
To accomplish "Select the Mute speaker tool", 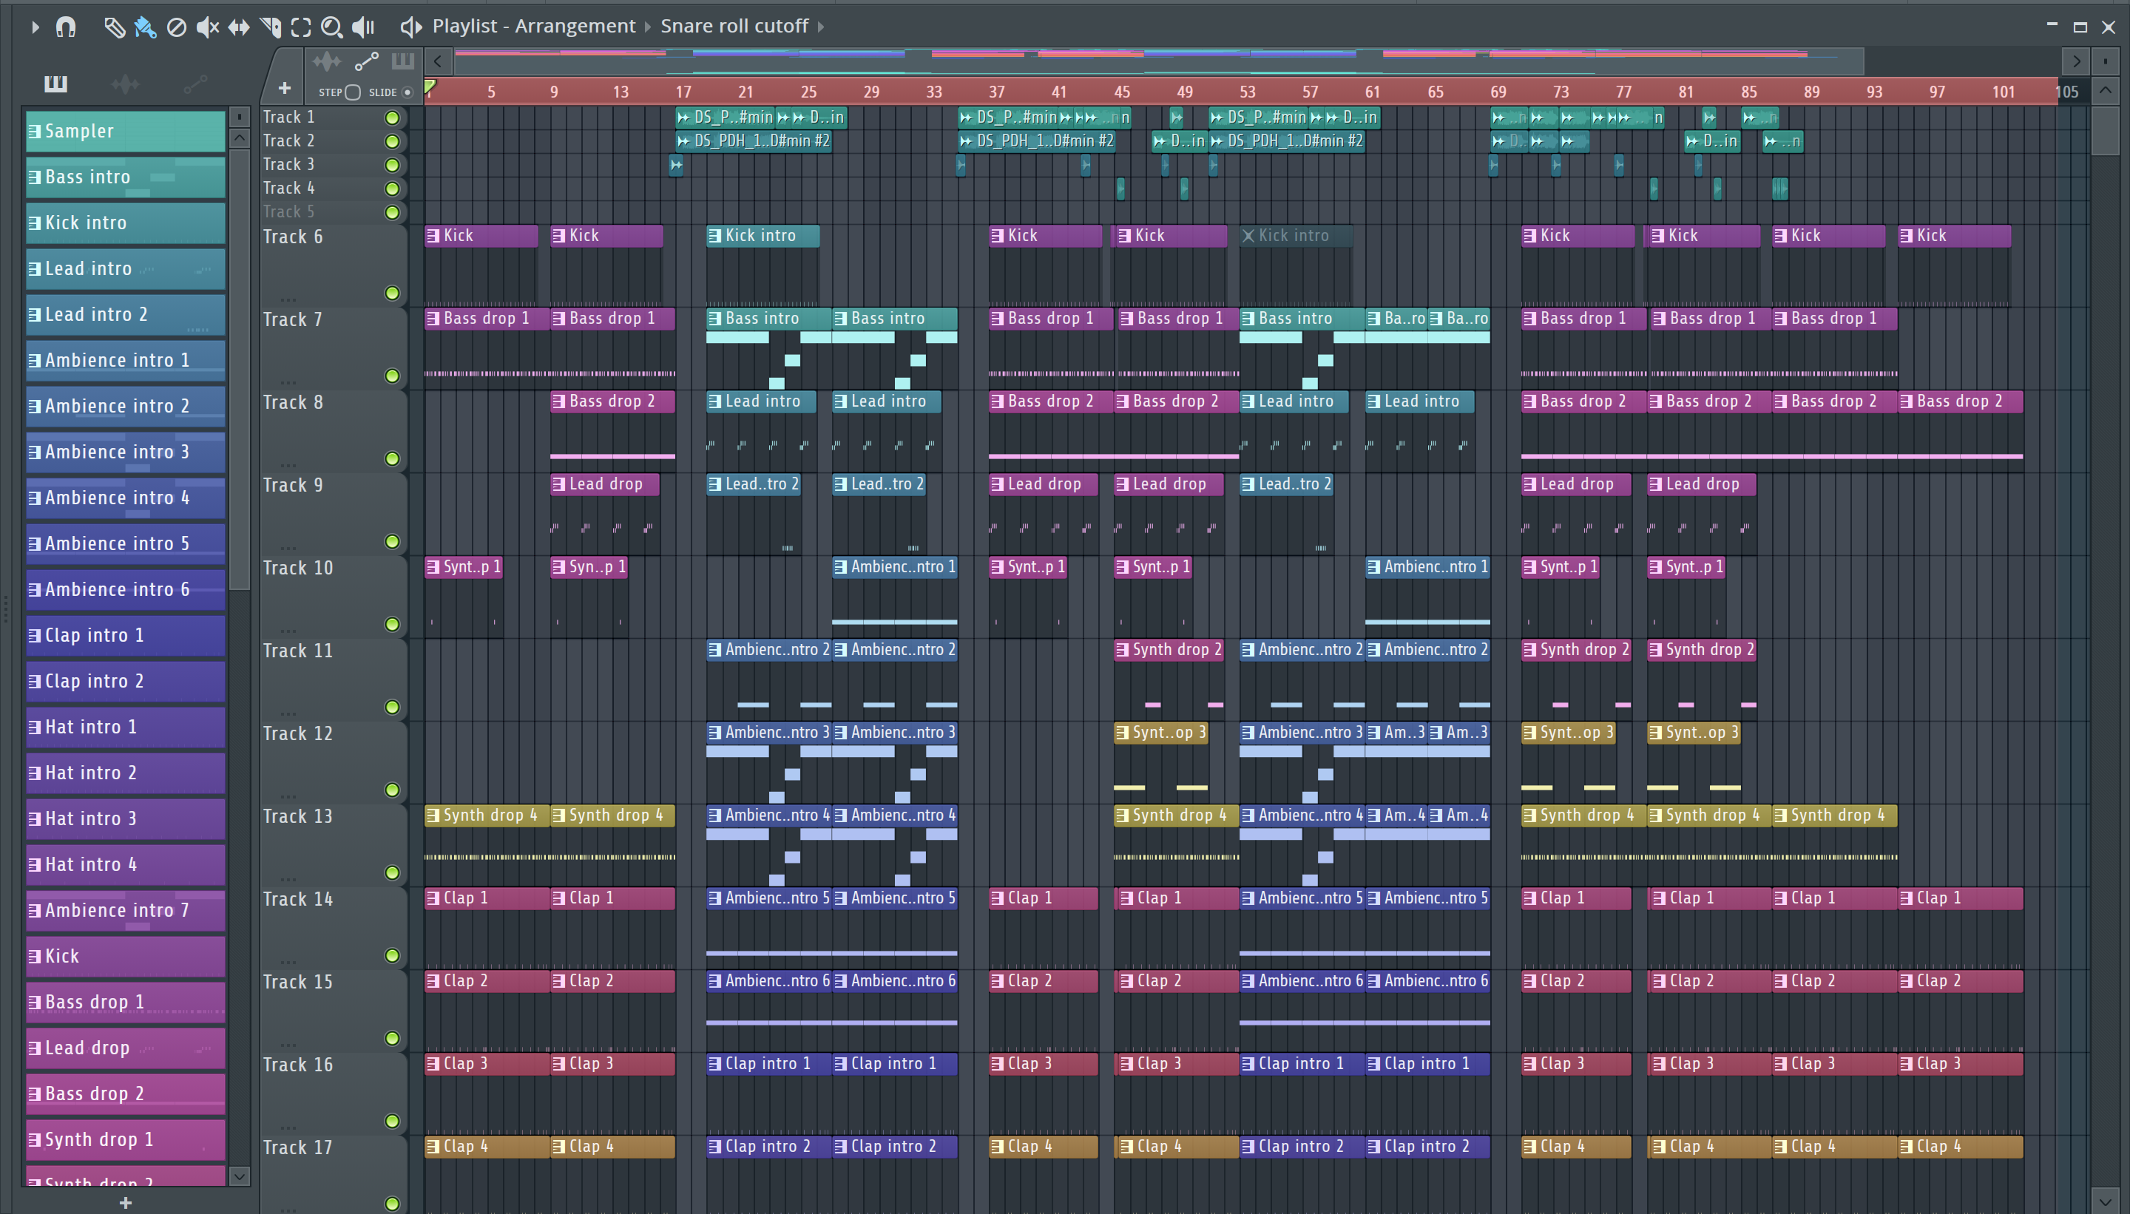I will 207,27.
